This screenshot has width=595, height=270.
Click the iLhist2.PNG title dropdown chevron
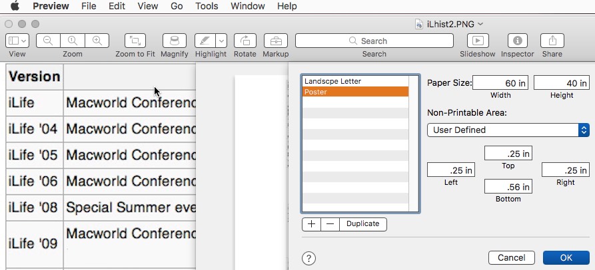pos(480,24)
